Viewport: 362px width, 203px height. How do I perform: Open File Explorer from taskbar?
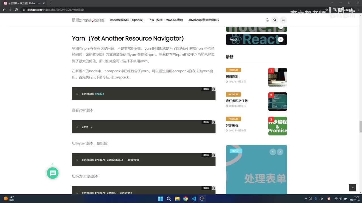click(177, 198)
